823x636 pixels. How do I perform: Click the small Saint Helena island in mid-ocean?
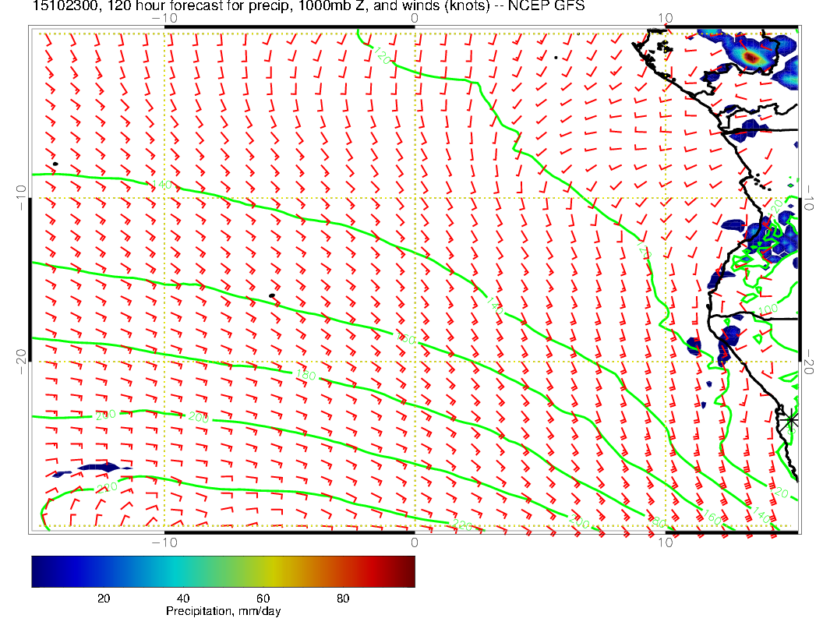point(271,295)
